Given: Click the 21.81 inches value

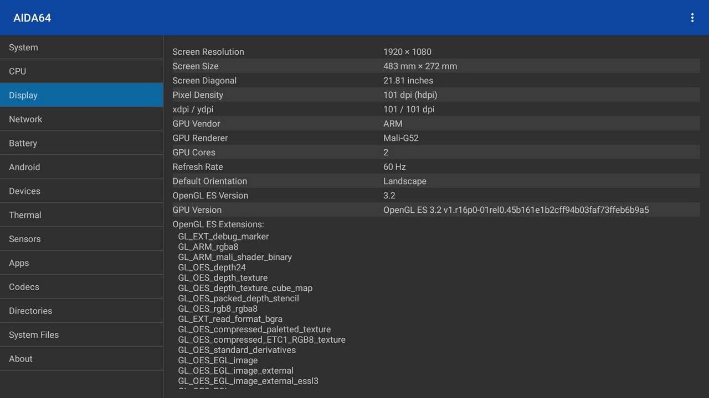Looking at the screenshot, I should point(408,81).
